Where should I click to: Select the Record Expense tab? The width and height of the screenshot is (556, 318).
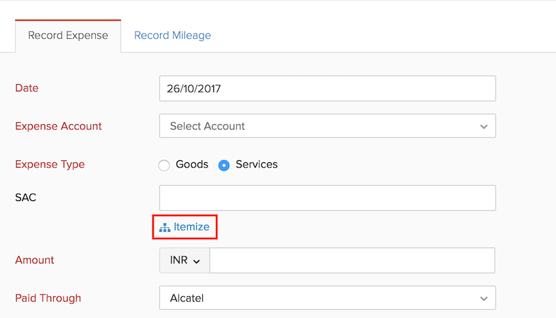pos(68,35)
